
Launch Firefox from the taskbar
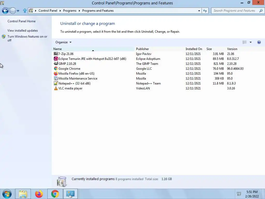point(39,194)
